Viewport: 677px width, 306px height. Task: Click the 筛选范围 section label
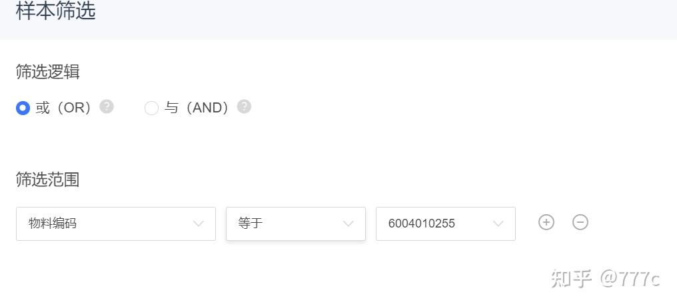48,180
